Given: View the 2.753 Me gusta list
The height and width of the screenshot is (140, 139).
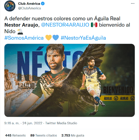Looking at the screenshot, I should point(73,135).
